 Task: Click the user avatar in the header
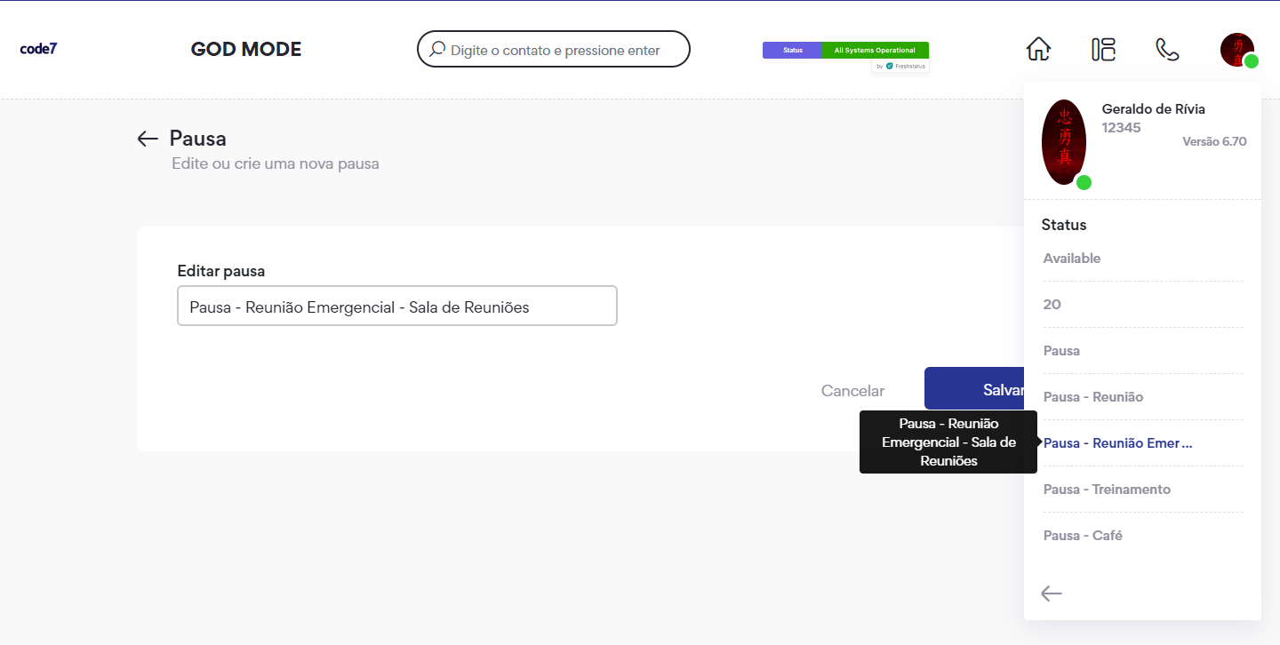click(1237, 50)
